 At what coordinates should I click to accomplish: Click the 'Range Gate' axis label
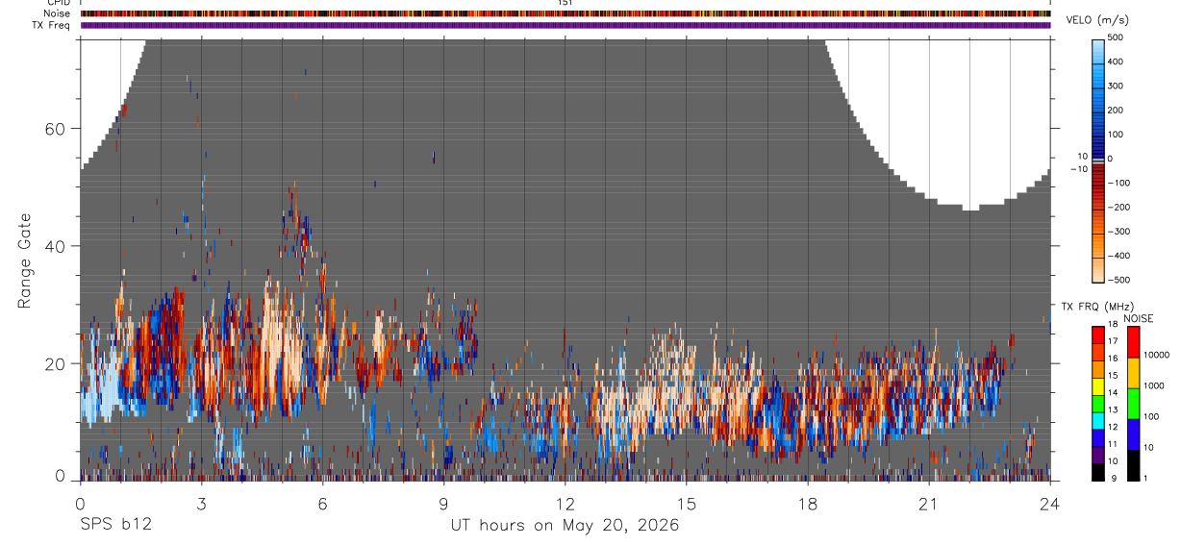[25, 260]
